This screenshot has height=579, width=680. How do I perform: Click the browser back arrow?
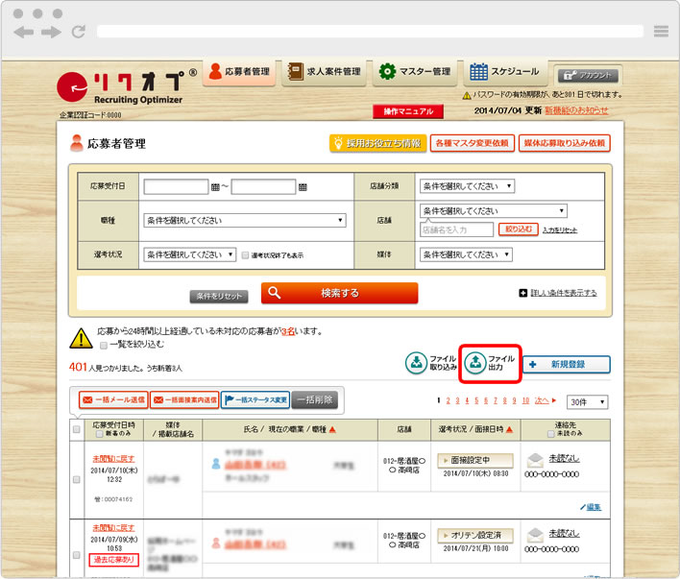[x=23, y=32]
